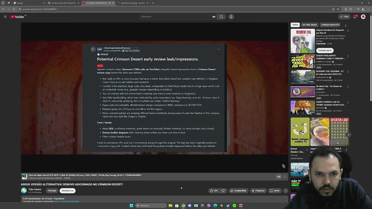Click the Windows taskbar Pesquisar box
372x209 pixels.
click(x=151, y=206)
